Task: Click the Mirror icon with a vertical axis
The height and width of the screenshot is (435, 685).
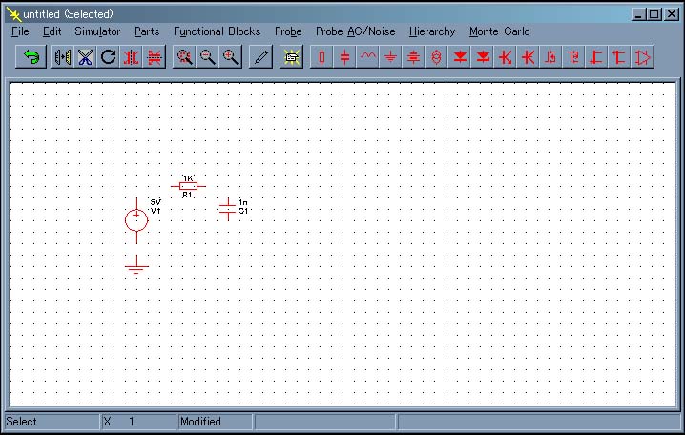Action: coord(131,57)
